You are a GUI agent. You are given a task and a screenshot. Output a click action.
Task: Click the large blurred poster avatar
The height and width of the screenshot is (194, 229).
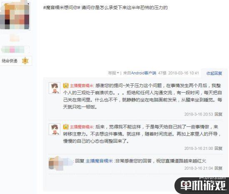pos(15,15)
